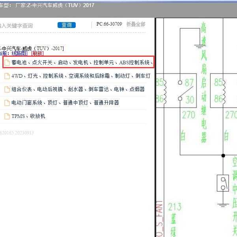Click 高速风扇启动继电器 label in diagram

(203, 82)
